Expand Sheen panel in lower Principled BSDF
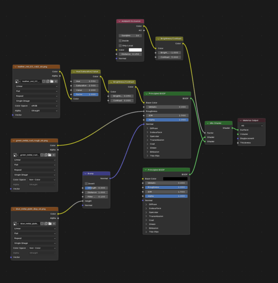The image size is (278, 283). click(146, 224)
